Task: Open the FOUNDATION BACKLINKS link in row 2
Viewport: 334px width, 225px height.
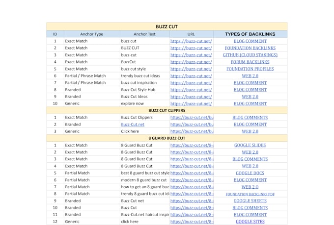Action: tap(250, 48)
